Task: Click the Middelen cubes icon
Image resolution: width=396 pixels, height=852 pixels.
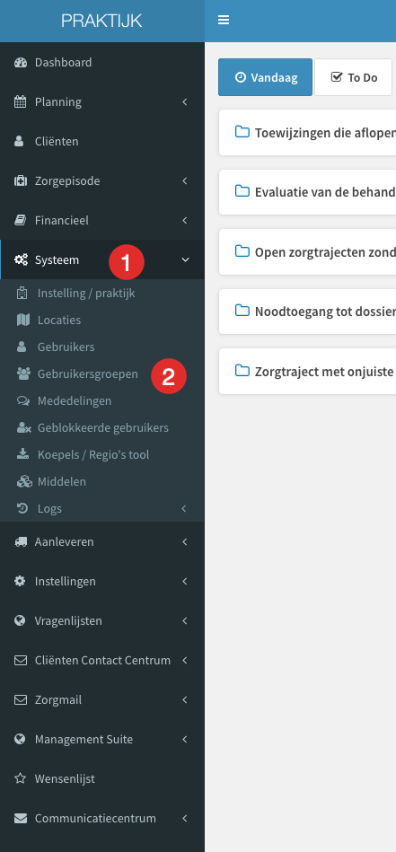Action: pos(24,481)
